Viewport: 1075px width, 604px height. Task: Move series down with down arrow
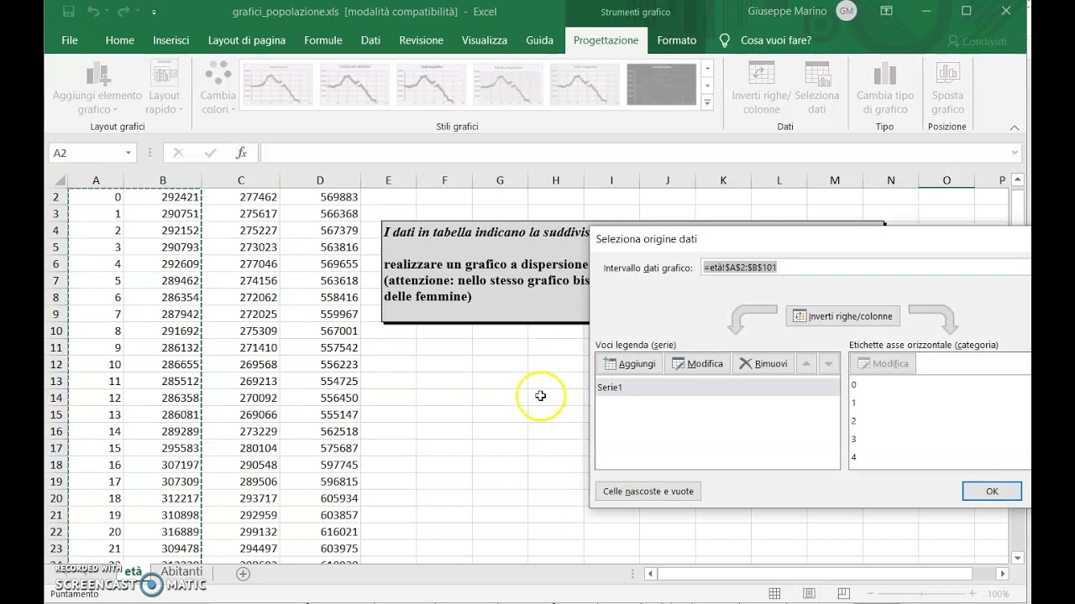tap(828, 363)
